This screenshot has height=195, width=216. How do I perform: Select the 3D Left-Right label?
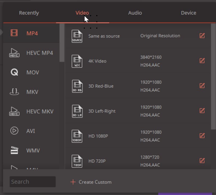click(x=102, y=111)
